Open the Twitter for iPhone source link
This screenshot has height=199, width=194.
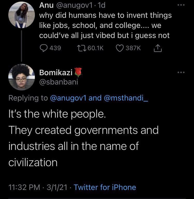(105, 187)
